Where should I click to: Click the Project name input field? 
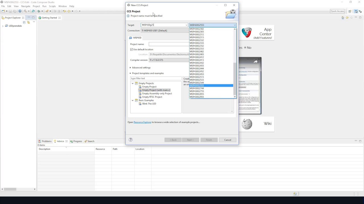169,44
